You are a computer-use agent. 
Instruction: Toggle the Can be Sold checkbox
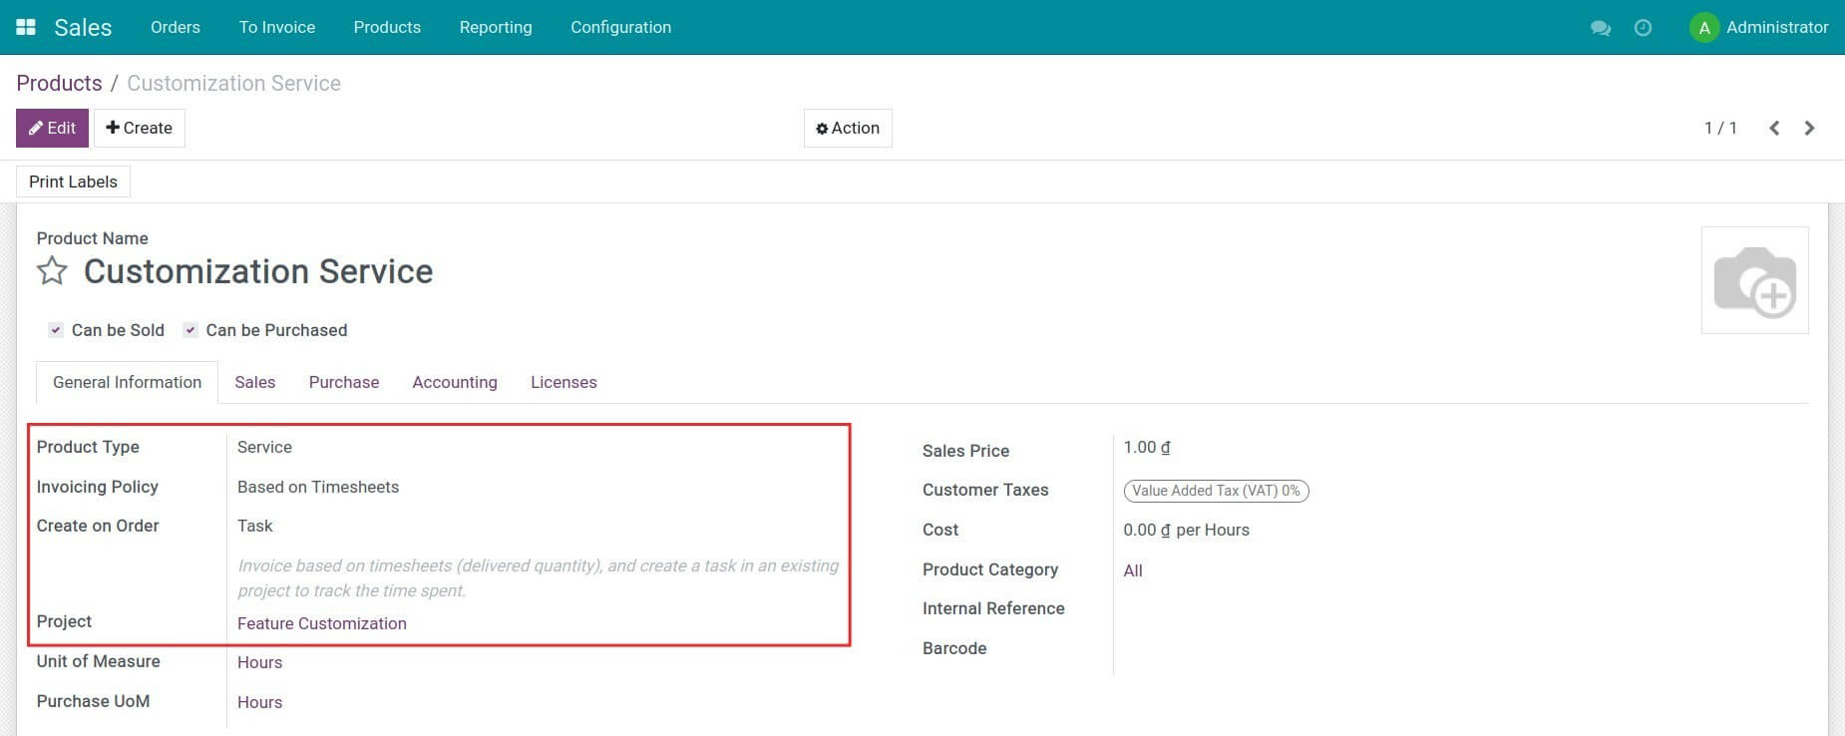56,330
